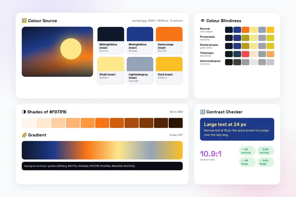Screen dimensions: 296x197
Task: Select the olive swatch in the Protanopia row
Action: [x=245, y=38]
